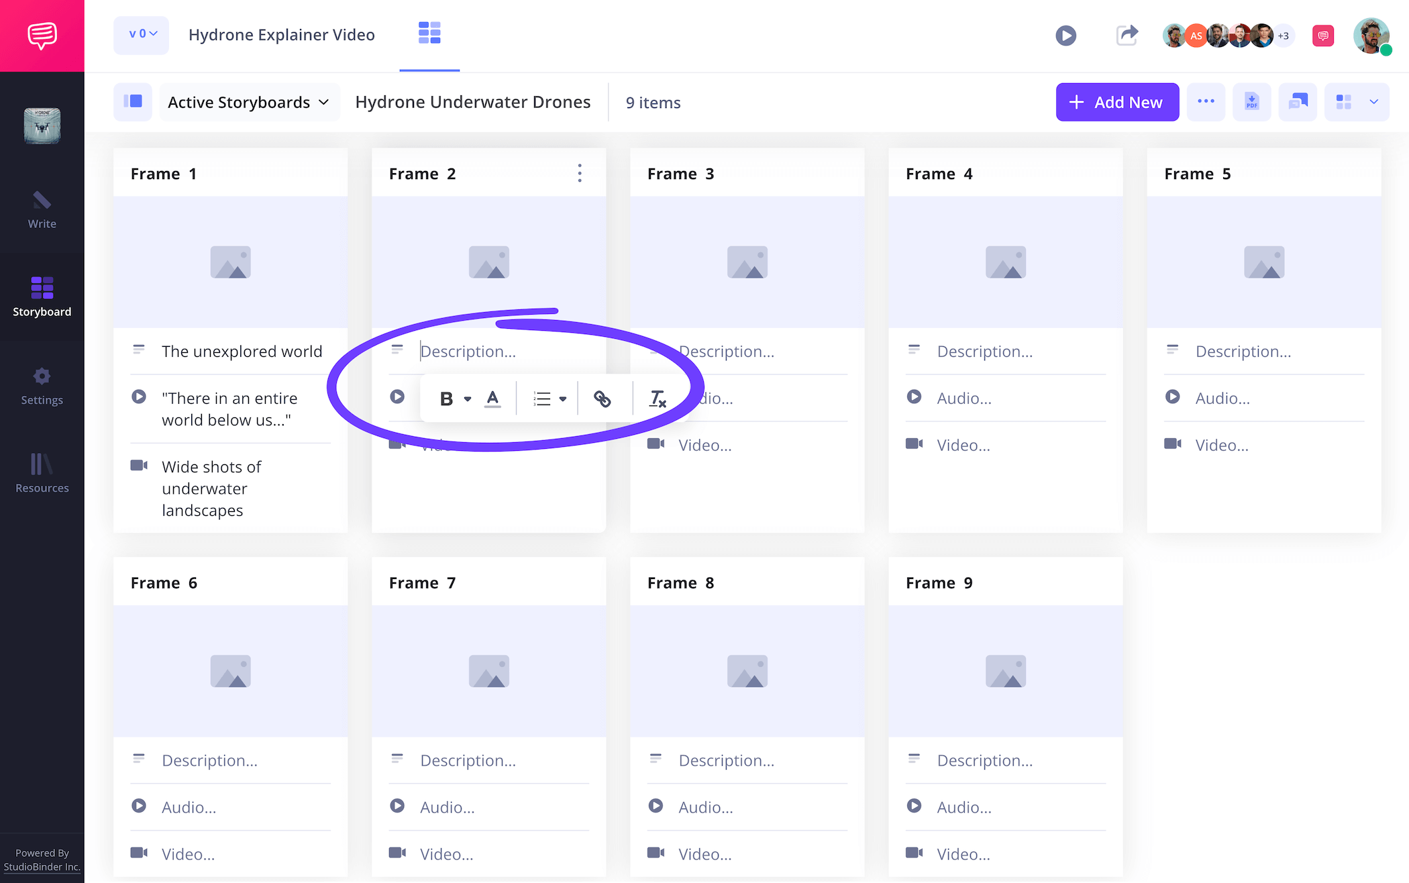Click the PDF download icon
Viewport: 1409px width, 883px height.
click(1251, 102)
